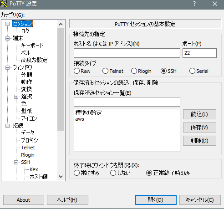Open the ベル category
Image resolution: width=224 pixels, height=209 pixels.
click(x=25, y=53)
